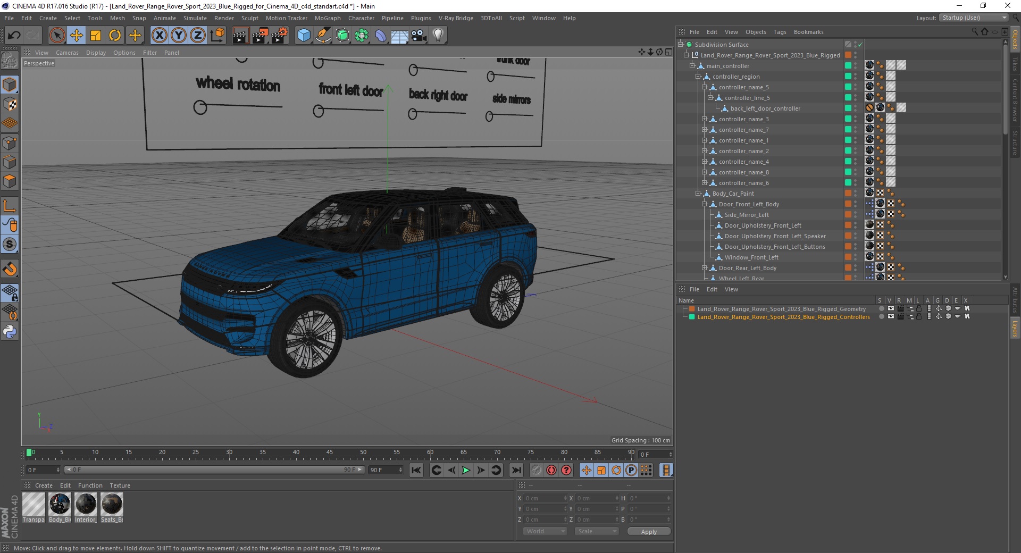Switch to Points mode icon
Image resolution: width=1021 pixels, height=553 pixels.
[10, 143]
